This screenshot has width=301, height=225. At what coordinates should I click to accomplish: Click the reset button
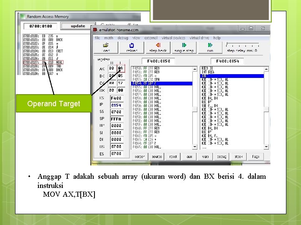pos(173,157)
